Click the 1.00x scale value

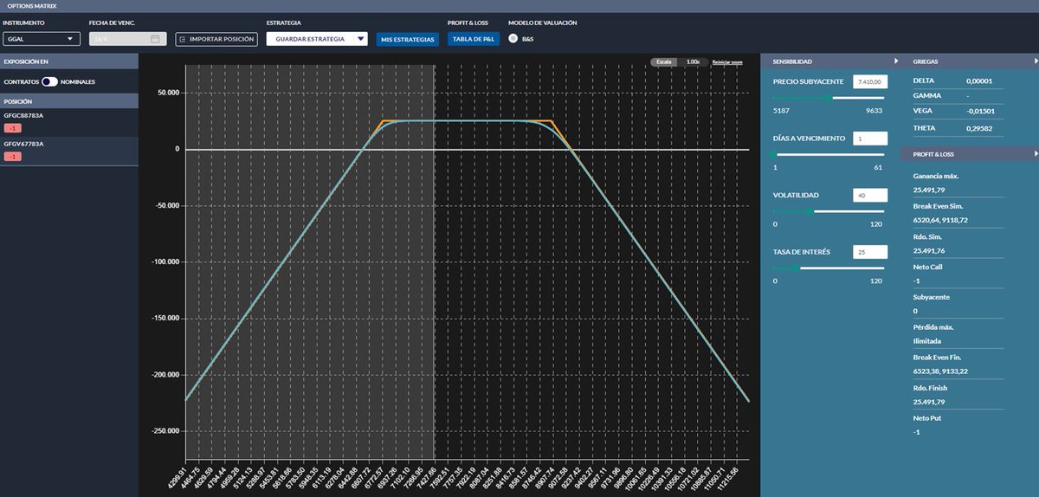click(693, 62)
